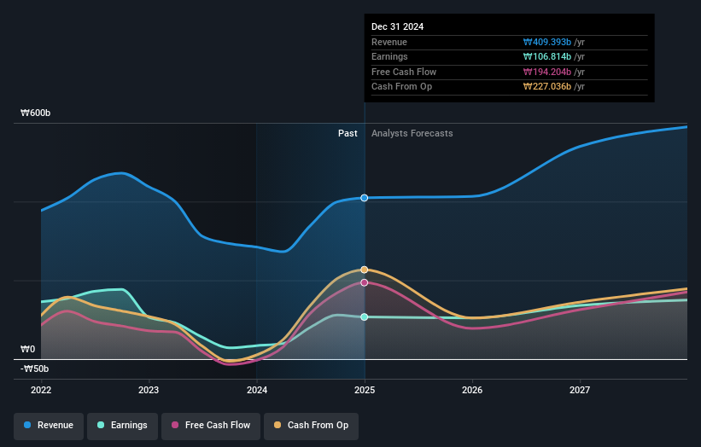Screen dimensions: 701x447
Task: Click the -₩50b y-axis label
Action: point(34,369)
